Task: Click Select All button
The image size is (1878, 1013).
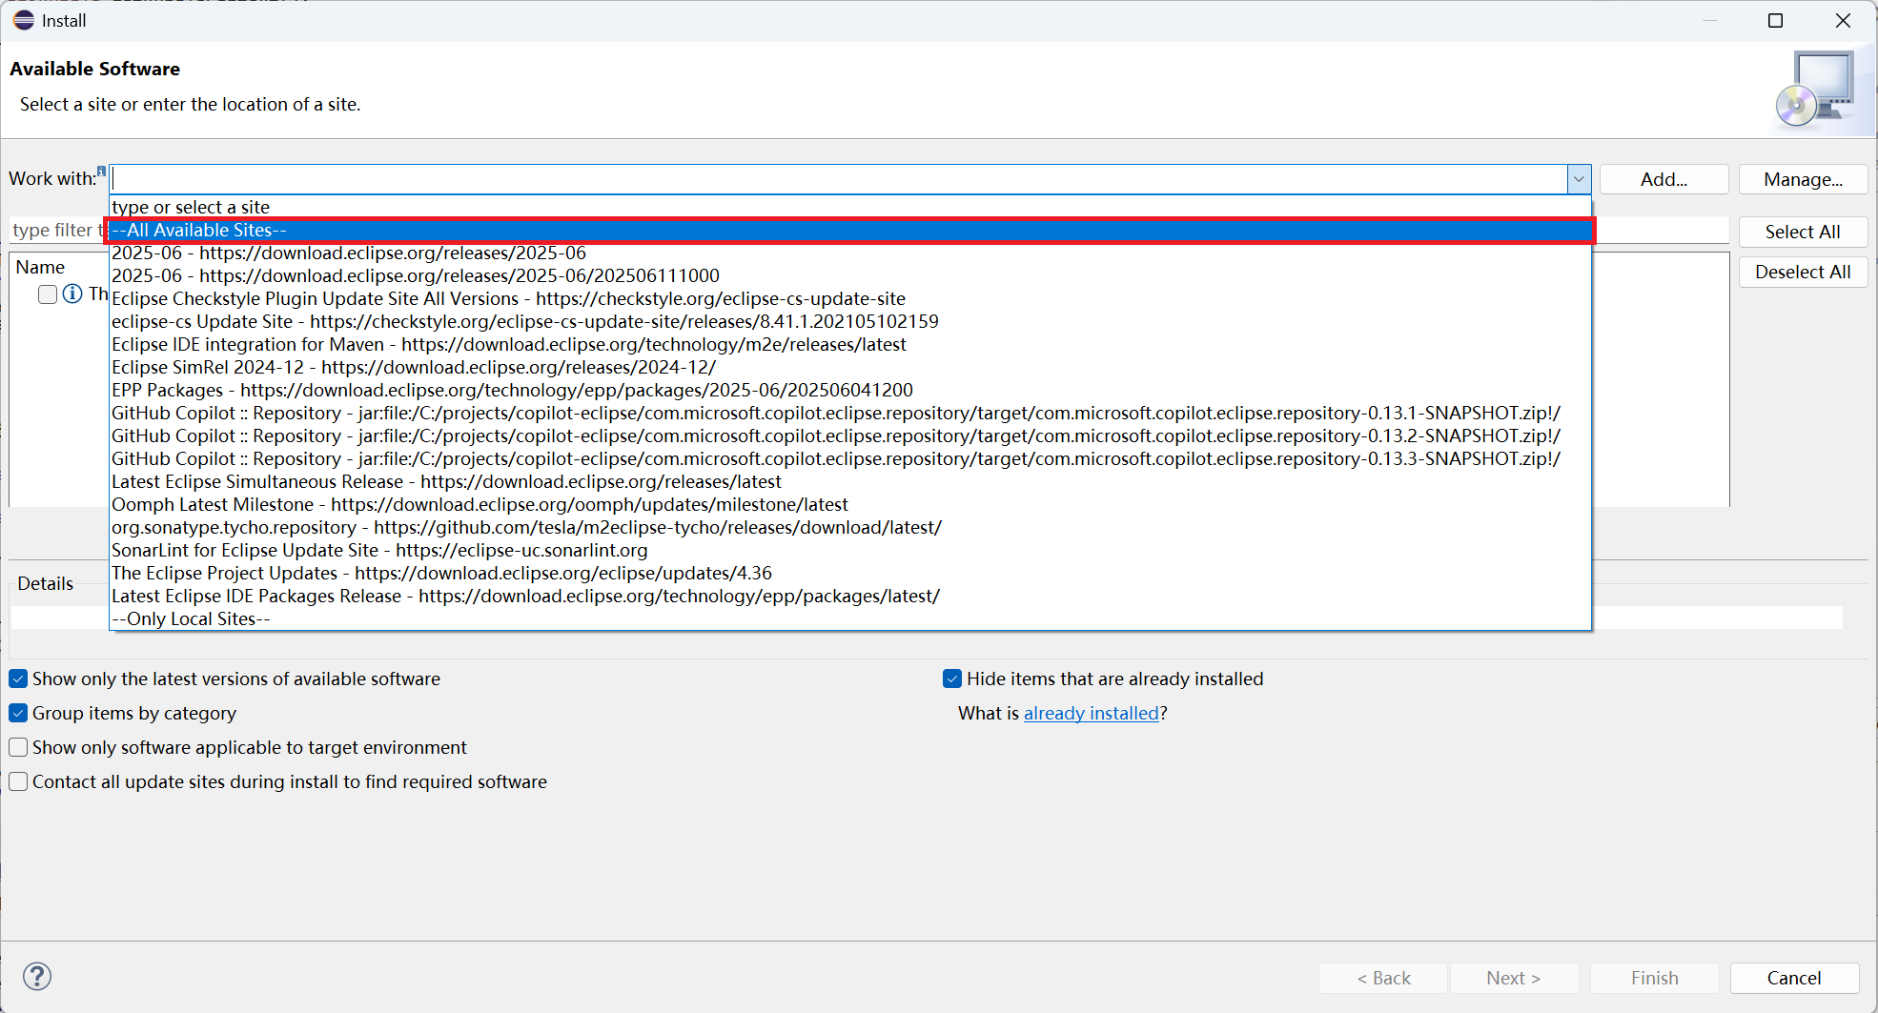Action: pyautogui.click(x=1803, y=232)
